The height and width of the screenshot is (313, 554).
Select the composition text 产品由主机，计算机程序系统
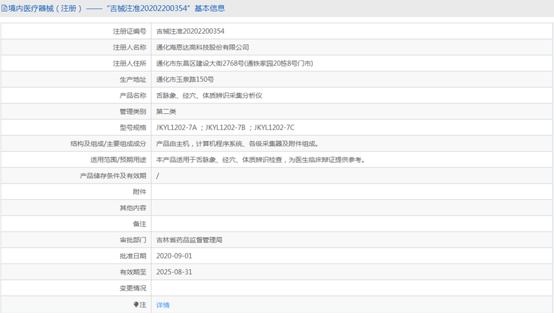(x=199, y=144)
